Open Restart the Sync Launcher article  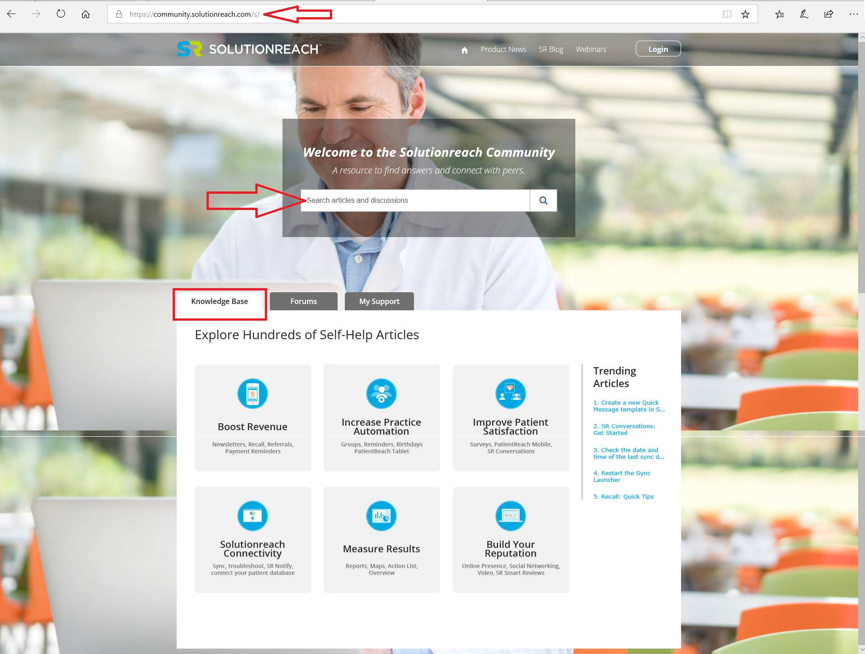click(622, 476)
